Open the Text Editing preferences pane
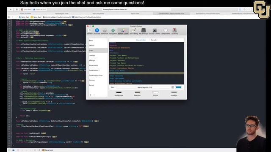271x152 pixels. pyautogui.click(x=134, y=31)
